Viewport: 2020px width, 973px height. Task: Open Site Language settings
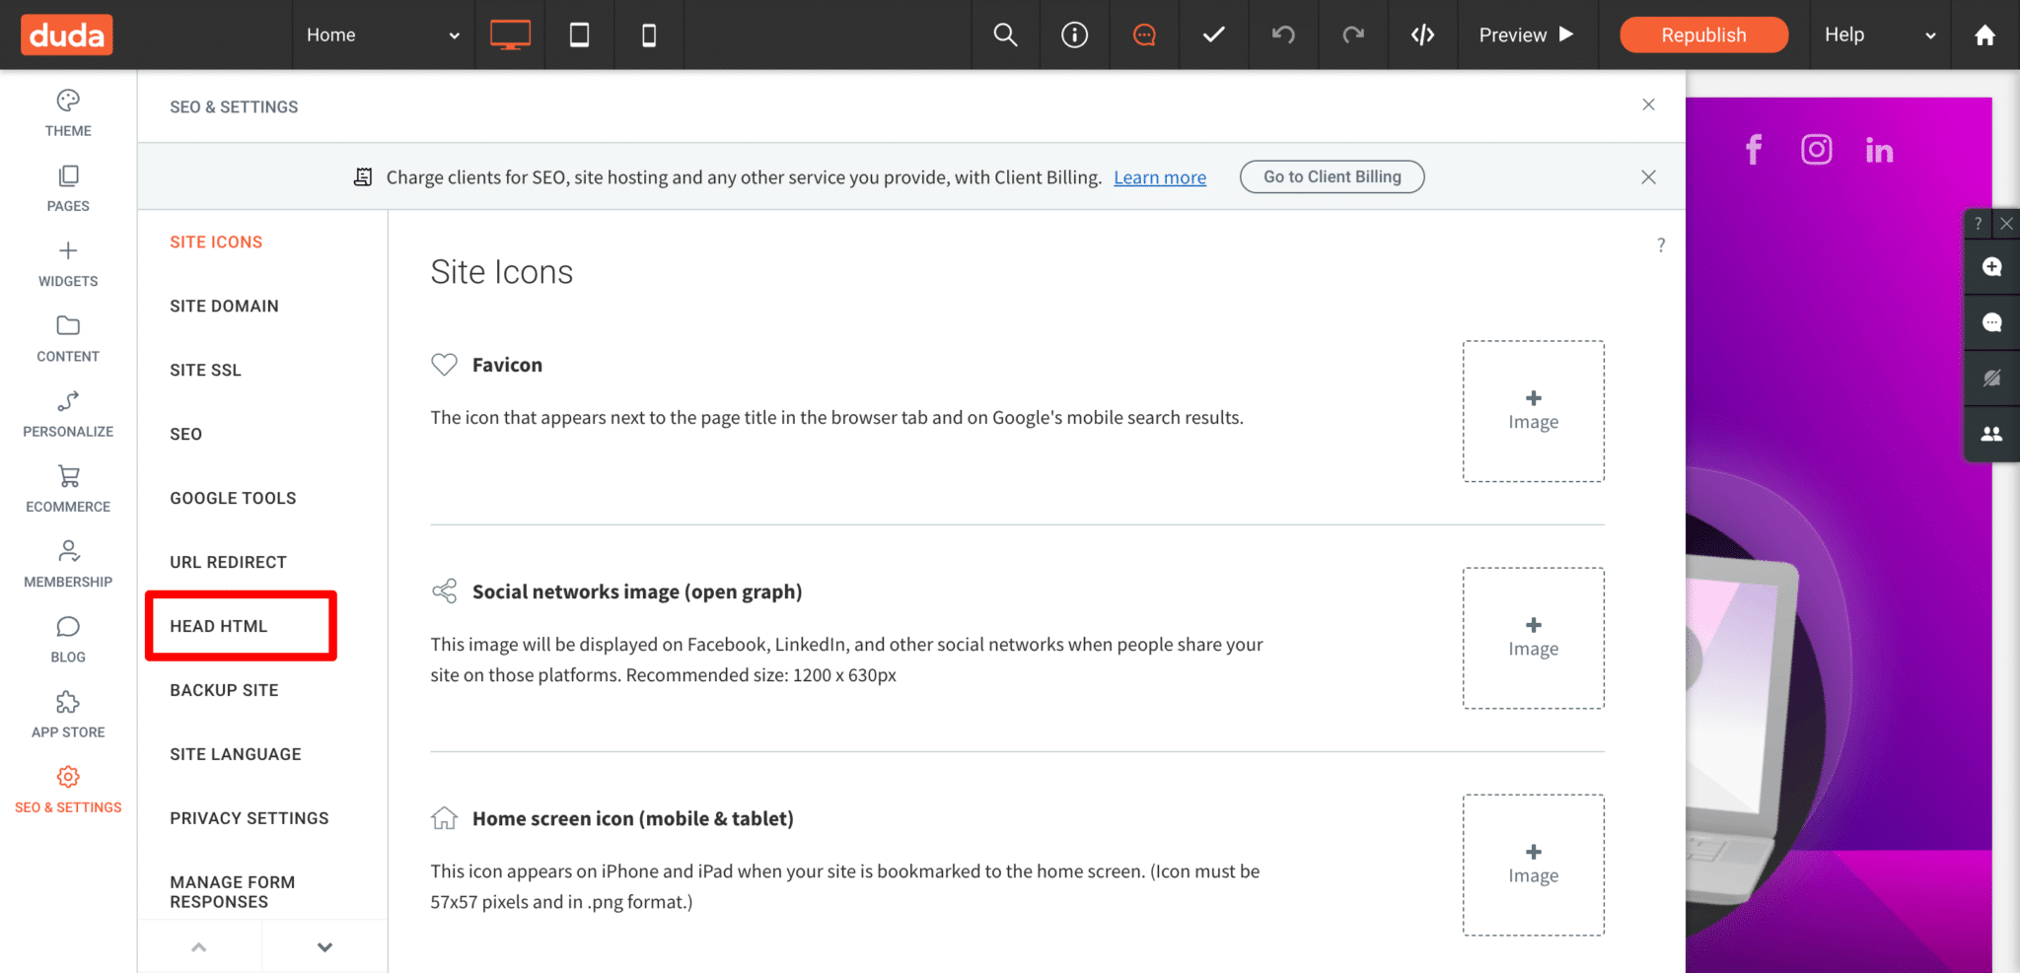coord(236,754)
